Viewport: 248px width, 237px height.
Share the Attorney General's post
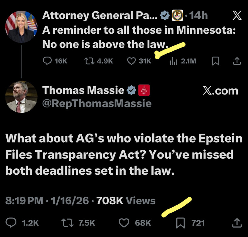236,61
